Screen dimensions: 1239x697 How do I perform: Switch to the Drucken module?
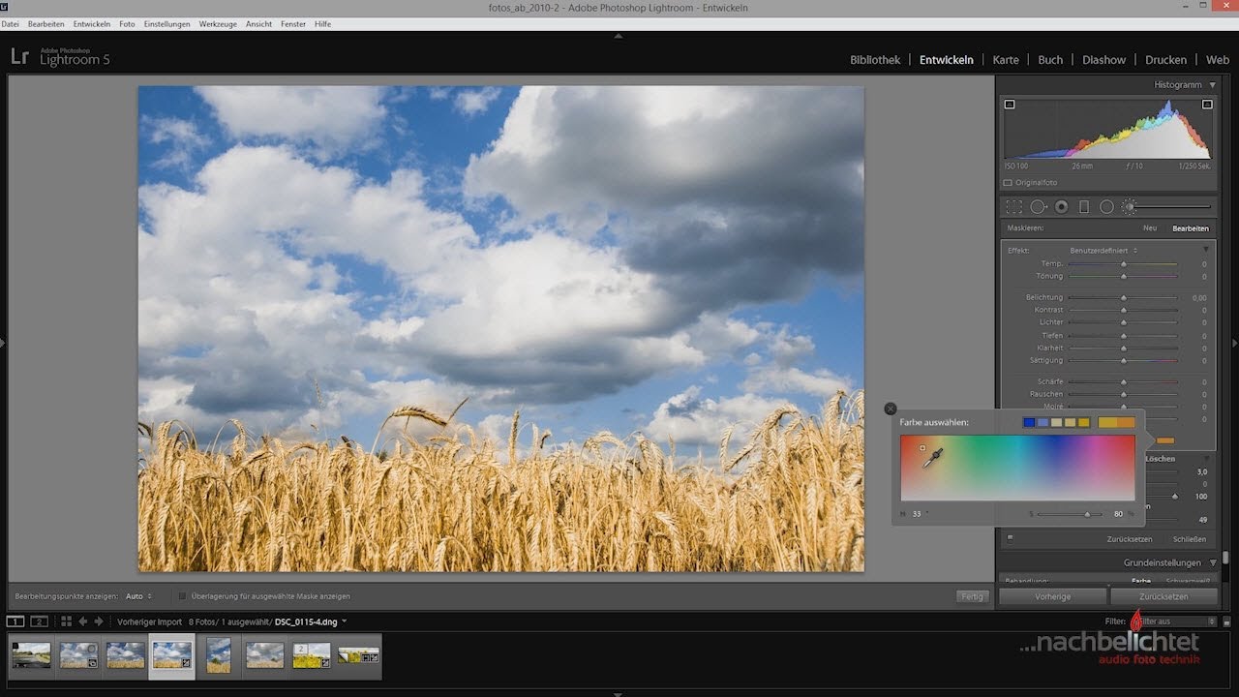click(1165, 60)
